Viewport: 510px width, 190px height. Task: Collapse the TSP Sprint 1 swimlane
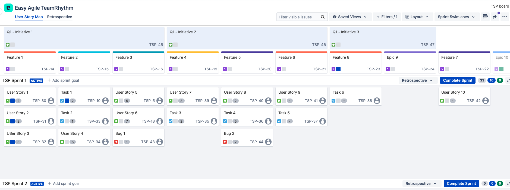[508, 80]
